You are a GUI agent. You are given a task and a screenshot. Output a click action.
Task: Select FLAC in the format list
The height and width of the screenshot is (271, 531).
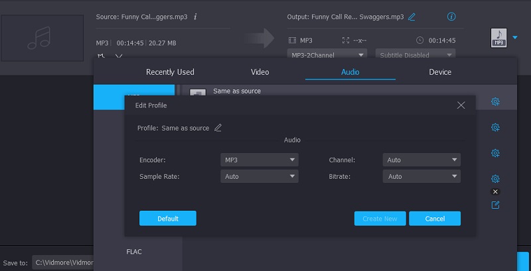point(134,252)
